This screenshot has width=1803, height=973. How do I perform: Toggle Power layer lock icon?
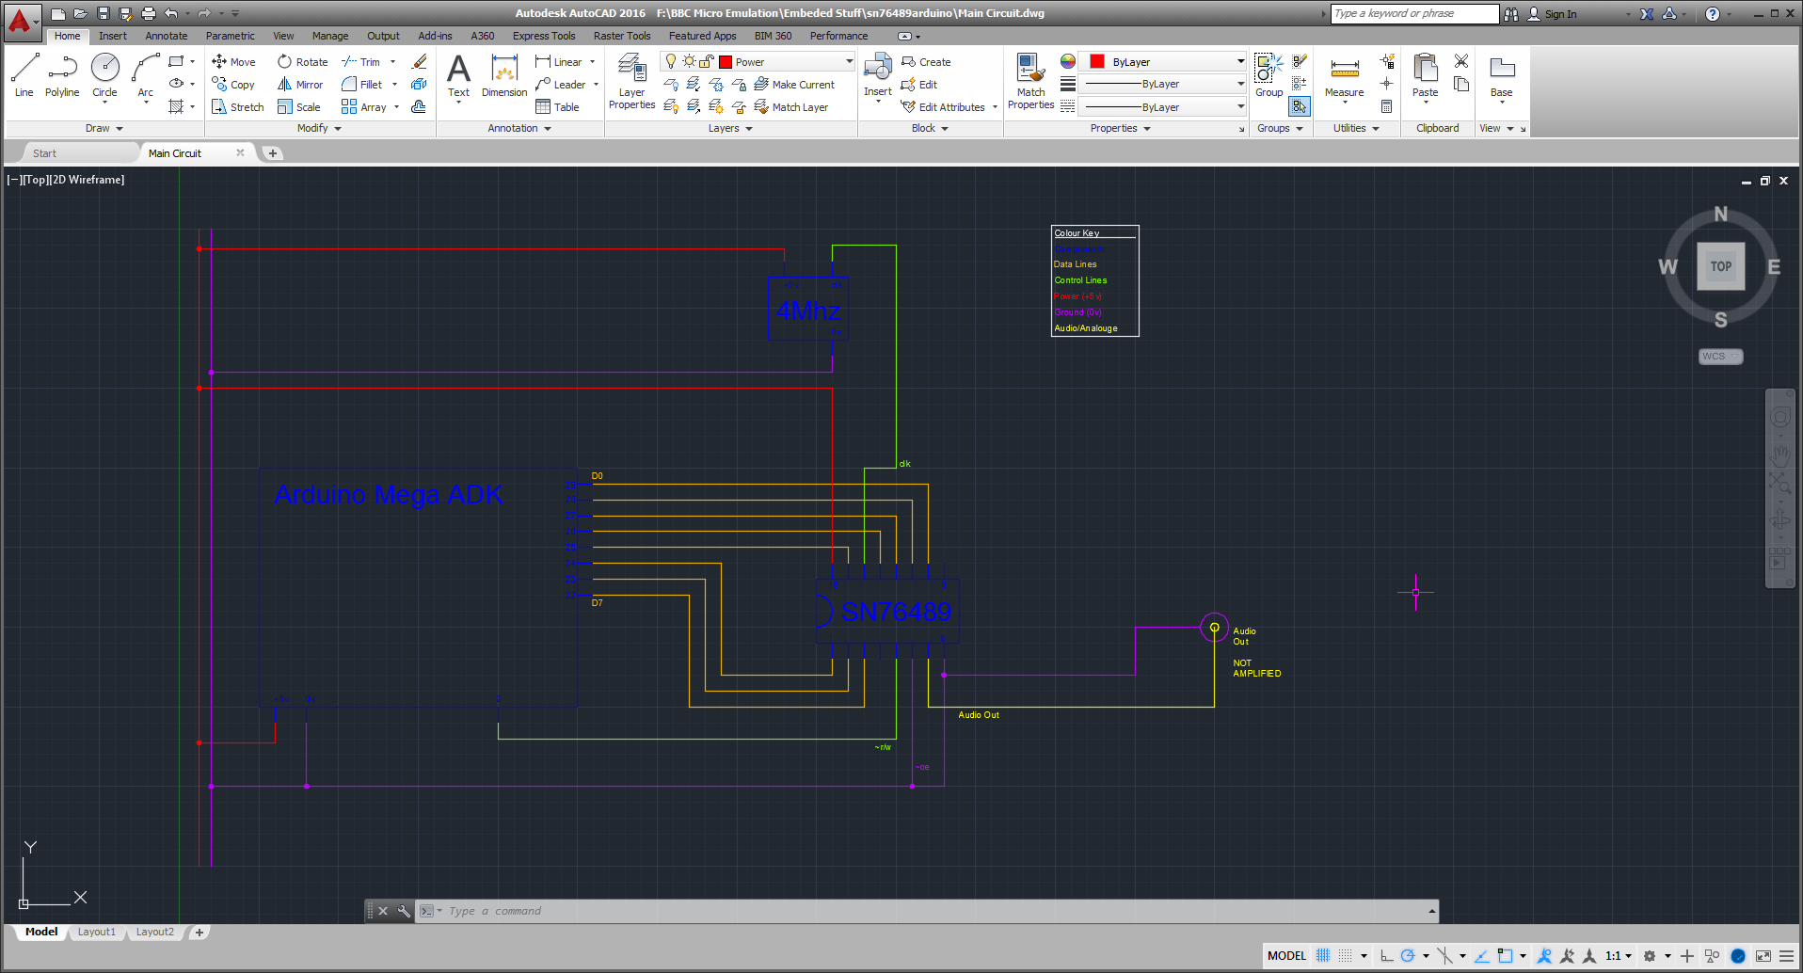tap(706, 62)
